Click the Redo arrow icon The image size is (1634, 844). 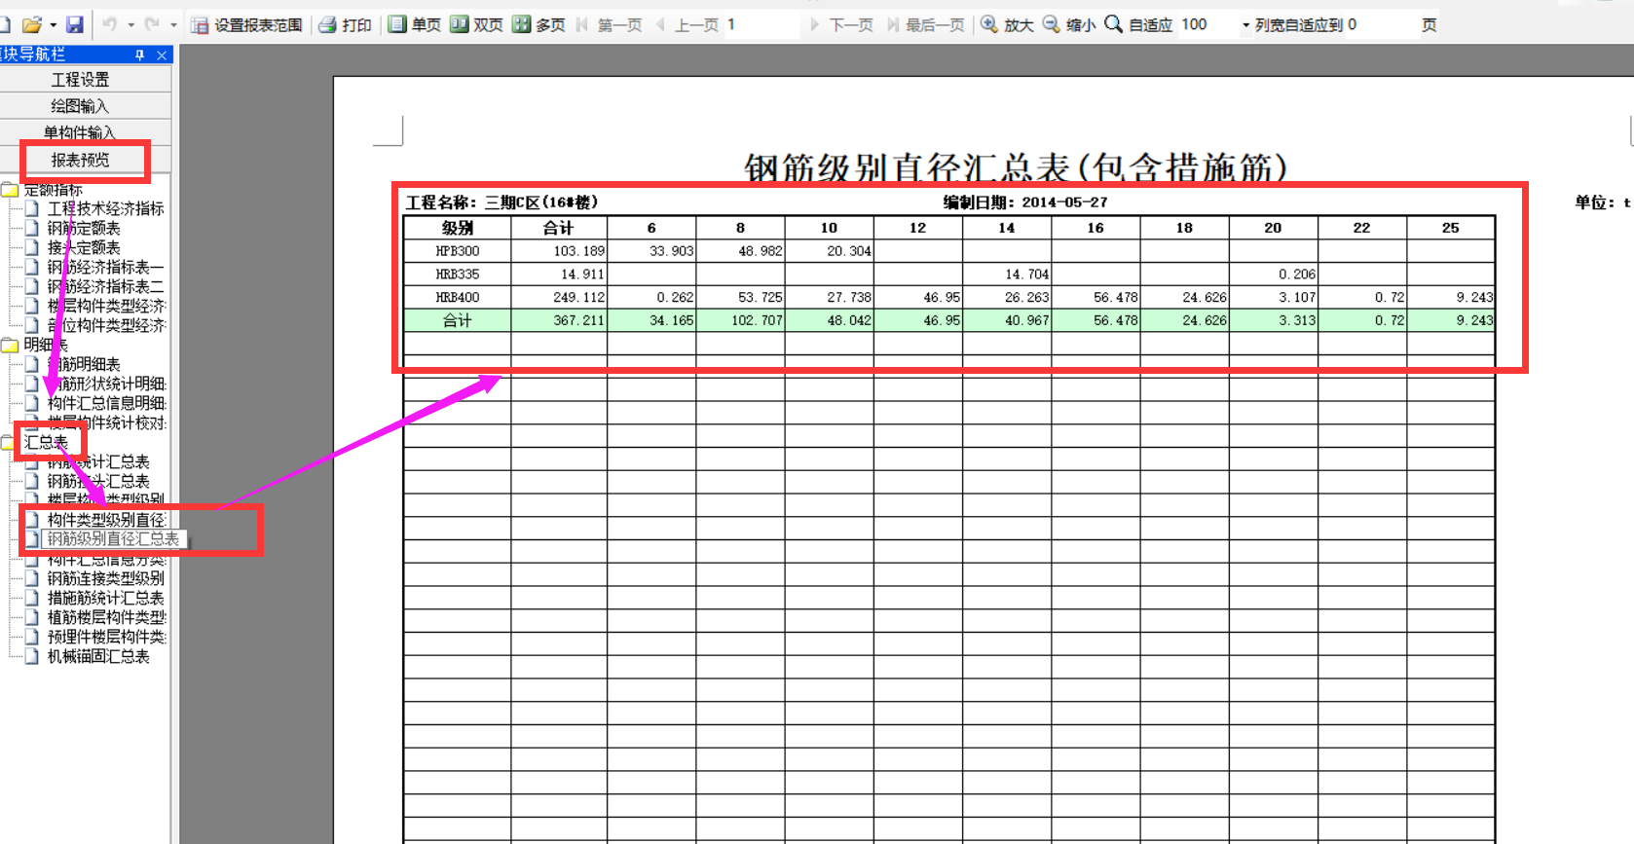pos(152,24)
